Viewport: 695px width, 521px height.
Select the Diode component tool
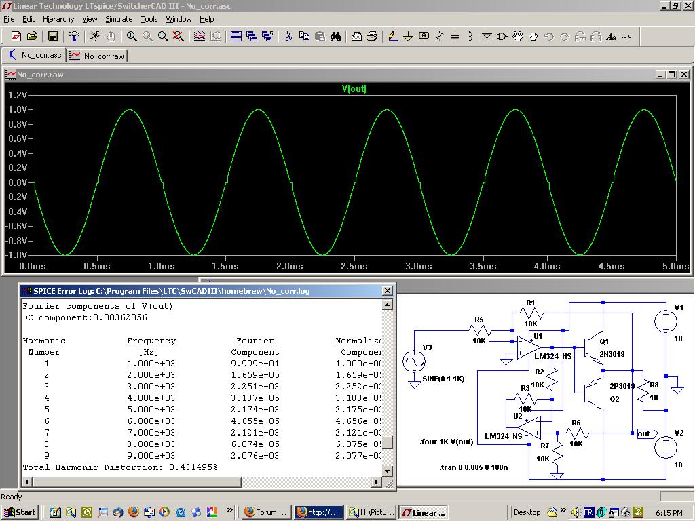pos(487,37)
